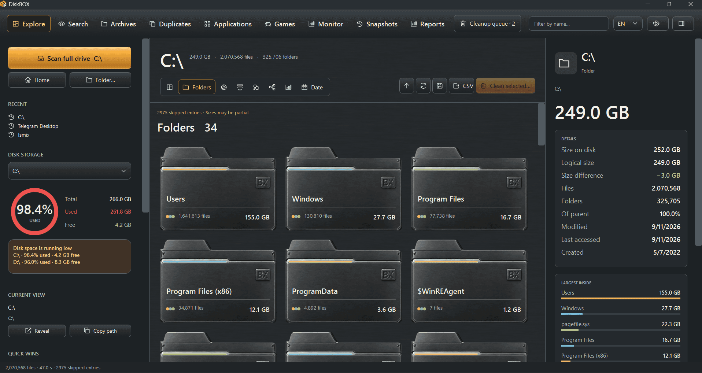Click the status bar scan summary text
702x373 pixels.
pos(53,368)
